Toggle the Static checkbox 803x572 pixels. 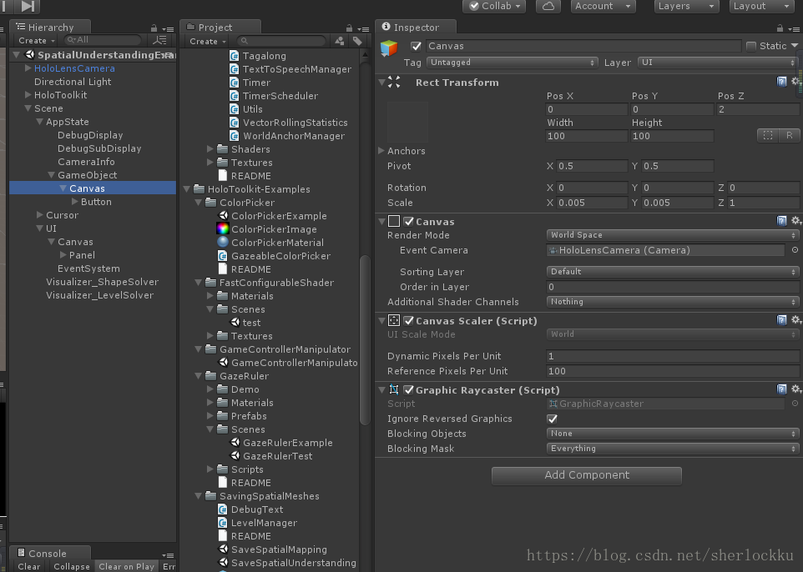[x=751, y=46]
